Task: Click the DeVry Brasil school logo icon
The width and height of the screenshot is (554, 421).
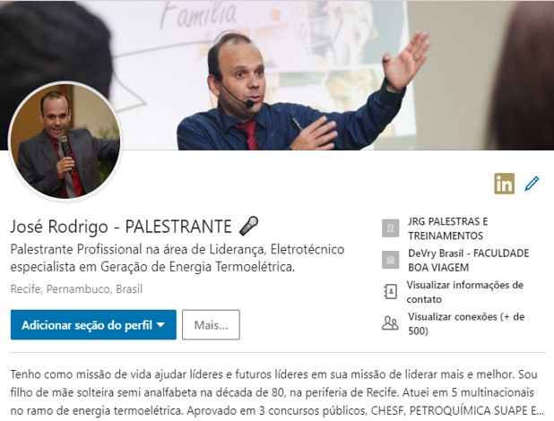Action: click(x=391, y=260)
